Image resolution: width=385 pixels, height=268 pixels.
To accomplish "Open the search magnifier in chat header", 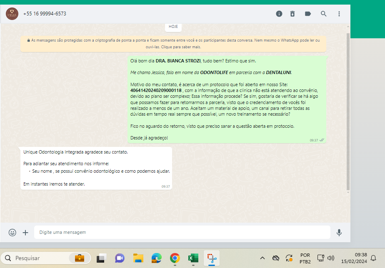I will pyautogui.click(x=324, y=14).
